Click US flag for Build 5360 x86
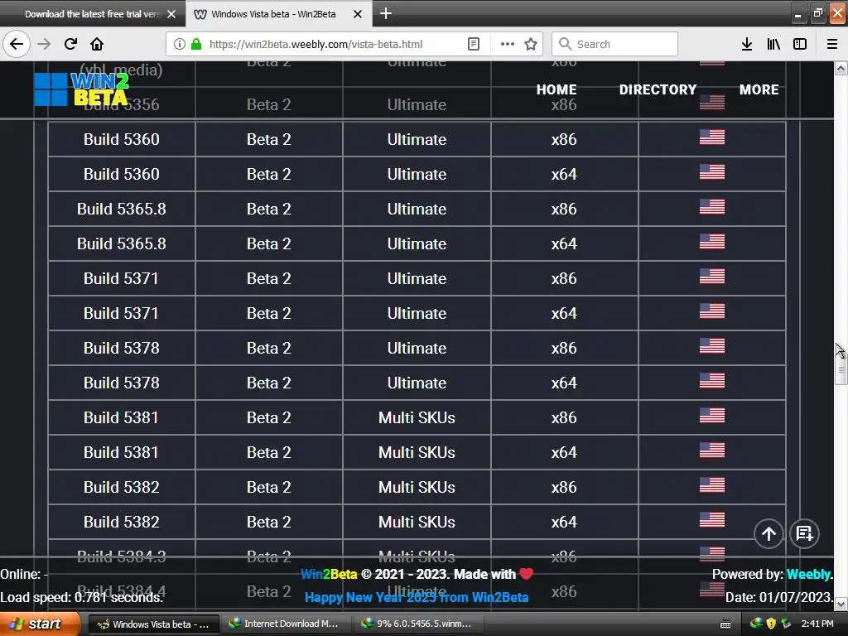 711,137
